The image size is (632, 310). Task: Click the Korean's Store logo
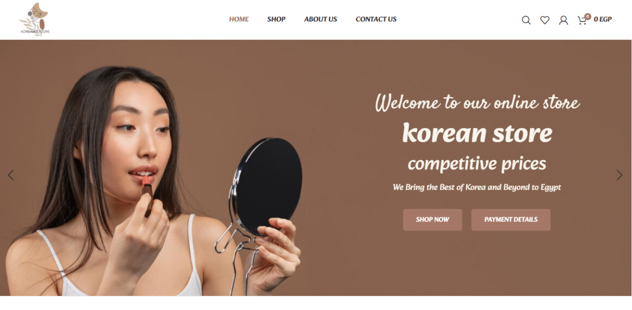tap(35, 19)
